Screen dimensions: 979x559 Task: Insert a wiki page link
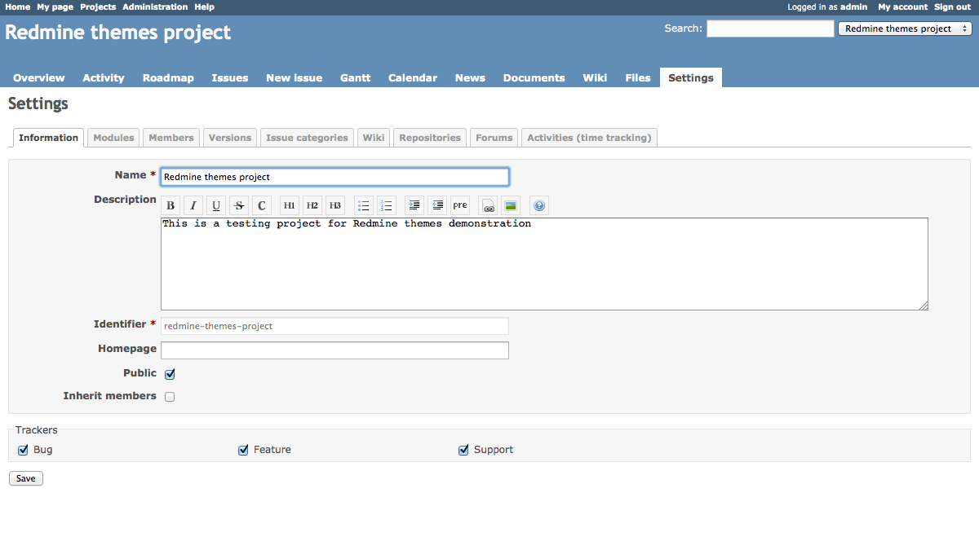pos(488,205)
